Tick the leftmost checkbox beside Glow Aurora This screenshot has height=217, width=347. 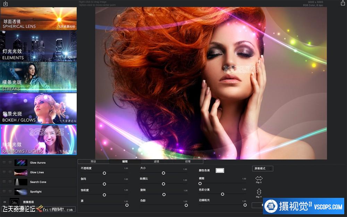4,163
